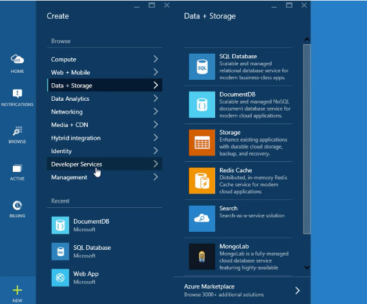Click the Data + Storage scrollbar thumb
The width and height of the screenshot is (367, 304).
[x=307, y=139]
